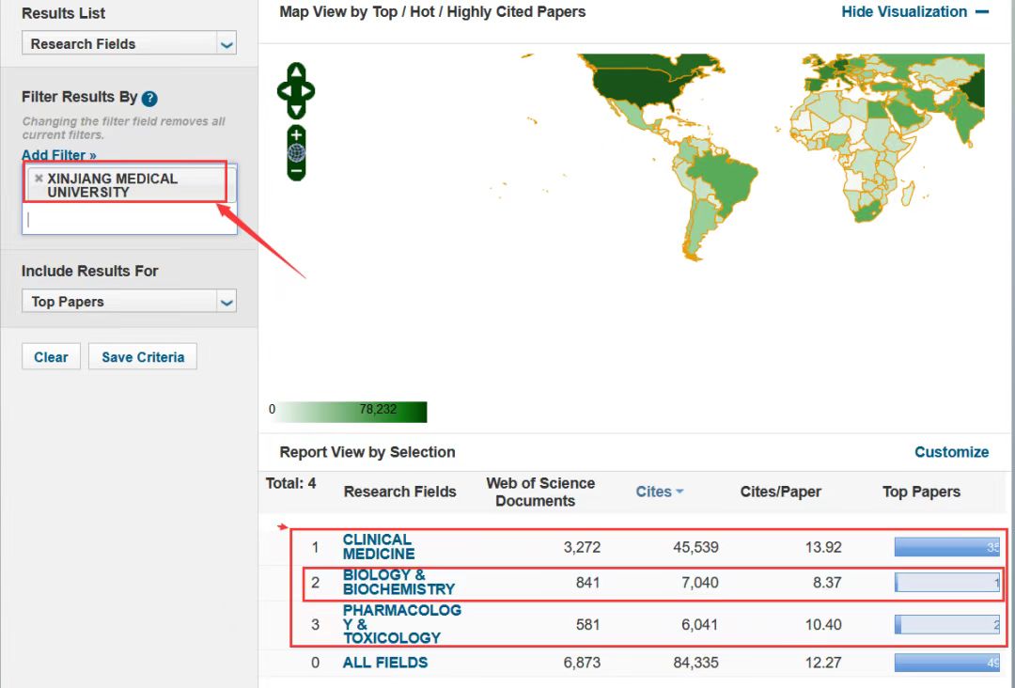Click the empty filter text input field
The width and height of the screenshot is (1015, 688).
(x=129, y=220)
